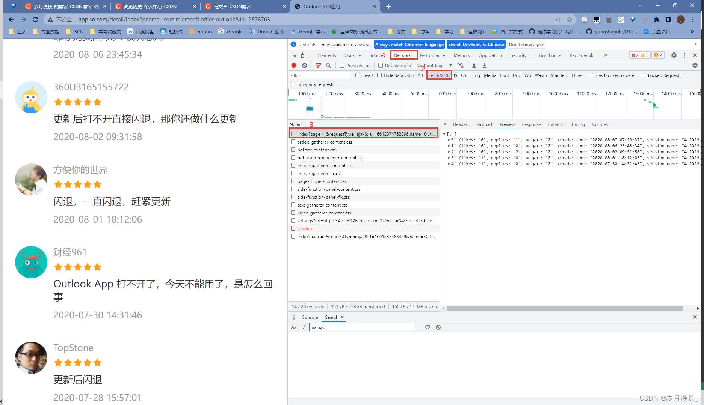
Task: Close the request details pane
Action: coord(445,124)
